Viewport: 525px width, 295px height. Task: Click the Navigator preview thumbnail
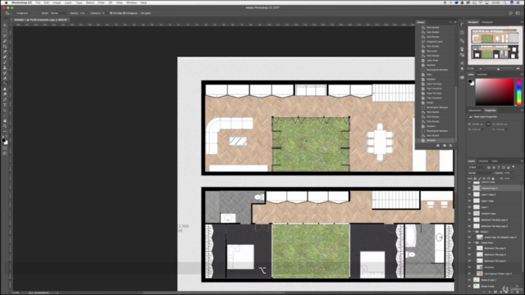[495, 45]
